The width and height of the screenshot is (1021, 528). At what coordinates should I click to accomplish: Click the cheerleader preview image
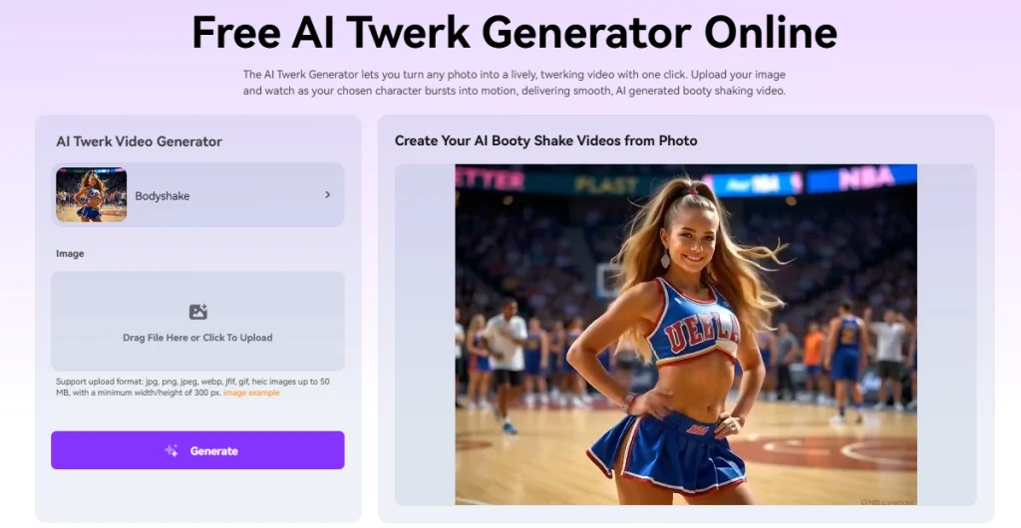pos(686,335)
